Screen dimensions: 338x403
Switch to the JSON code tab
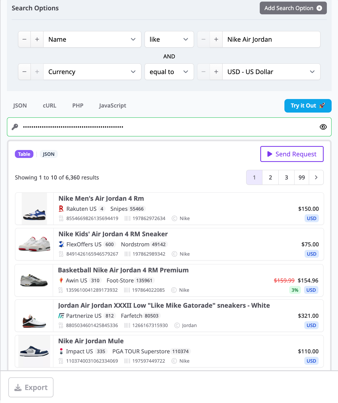click(x=20, y=106)
